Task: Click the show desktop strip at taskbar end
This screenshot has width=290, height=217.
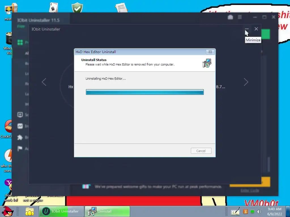Action: [x=288, y=211]
